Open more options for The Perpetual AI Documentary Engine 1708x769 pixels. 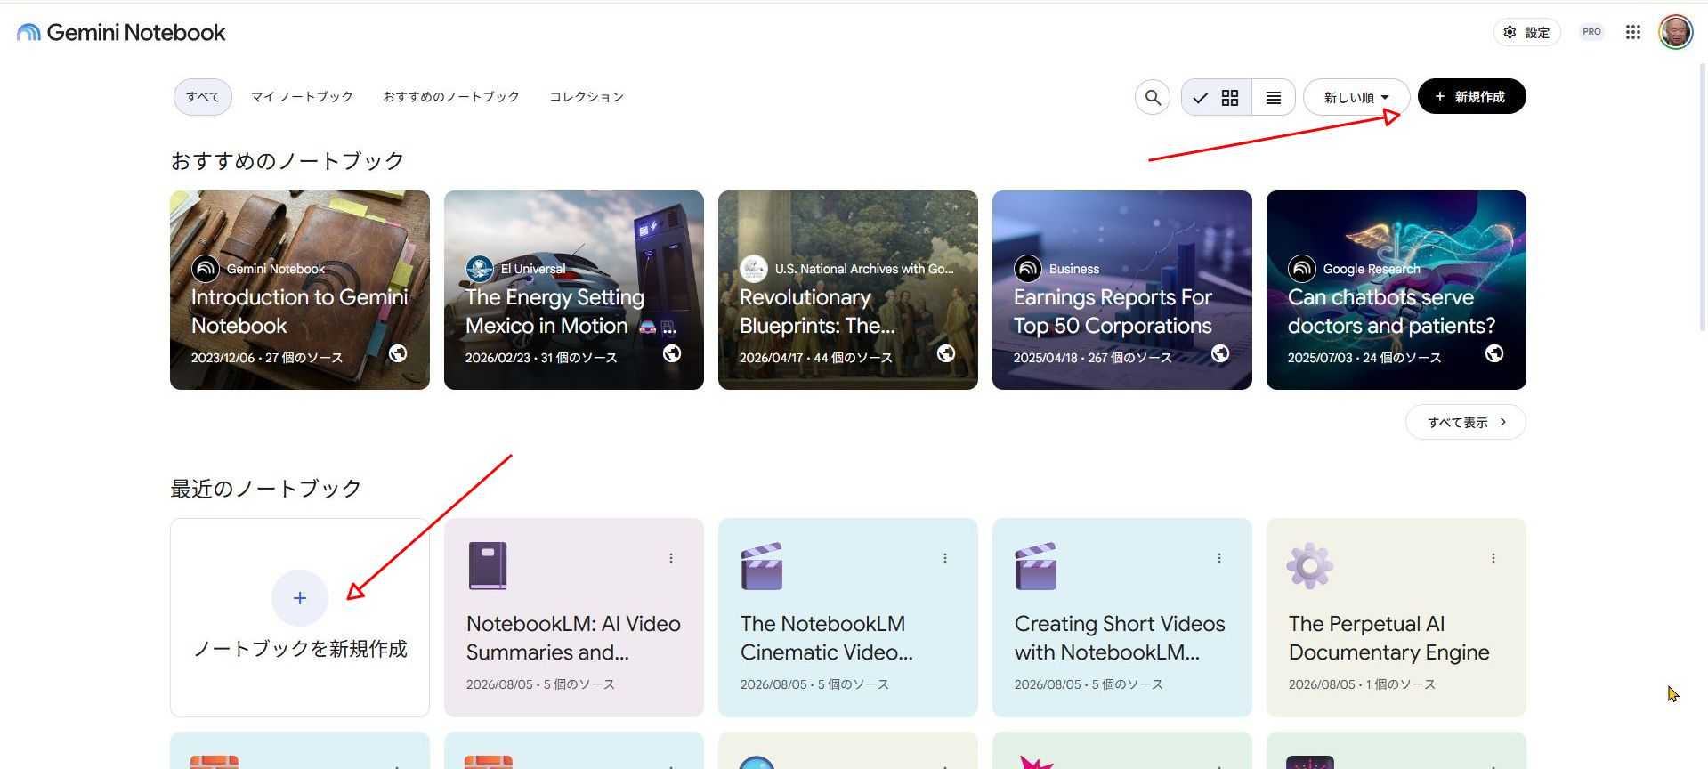pos(1493,558)
